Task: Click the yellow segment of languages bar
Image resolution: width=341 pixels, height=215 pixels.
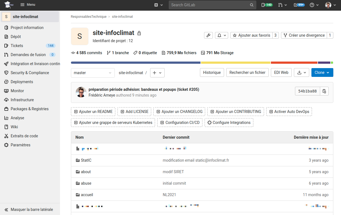Action: (236, 63)
